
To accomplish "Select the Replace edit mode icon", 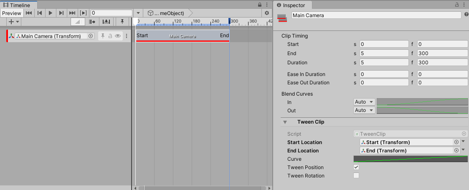I will pos(106,22).
